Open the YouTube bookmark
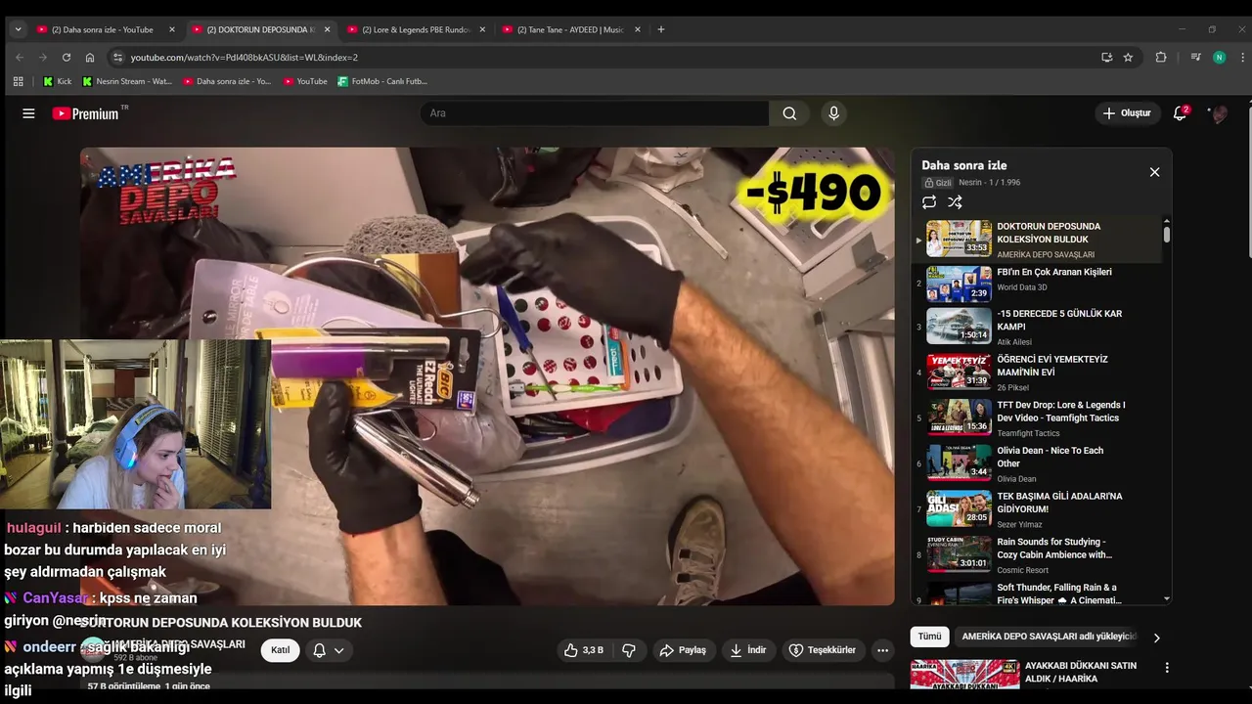Screen dimensions: 1252x704 click(305, 81)
